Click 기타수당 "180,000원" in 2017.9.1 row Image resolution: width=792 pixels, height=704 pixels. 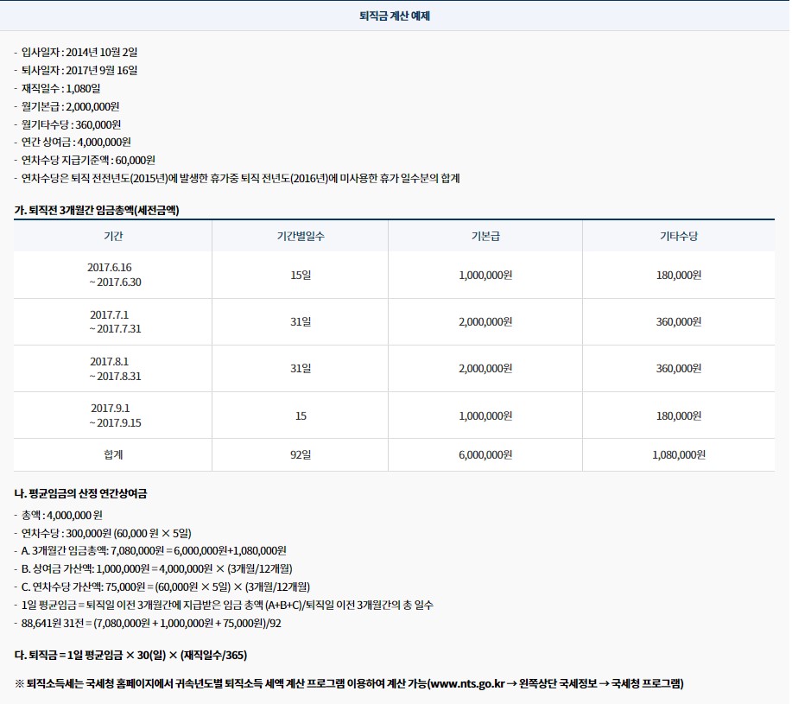(679, 415)
